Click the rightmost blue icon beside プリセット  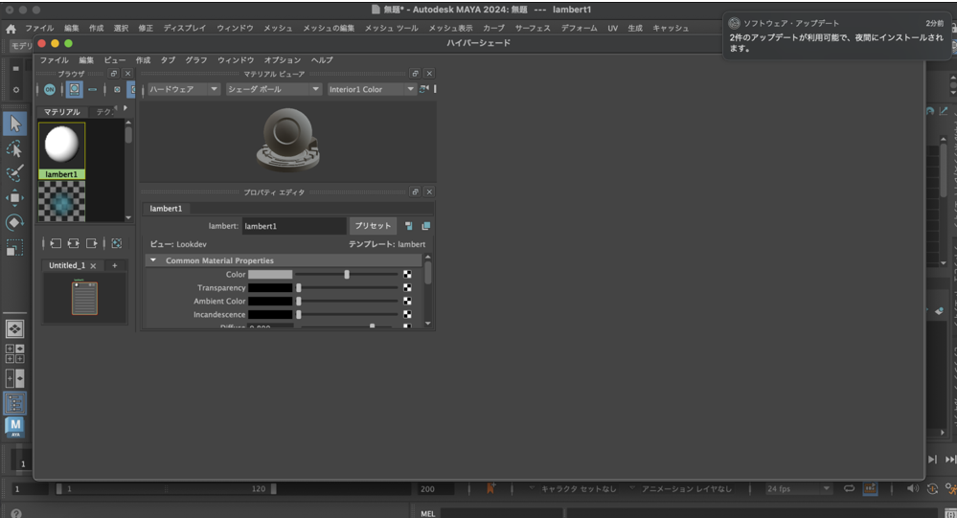point(426,226)
